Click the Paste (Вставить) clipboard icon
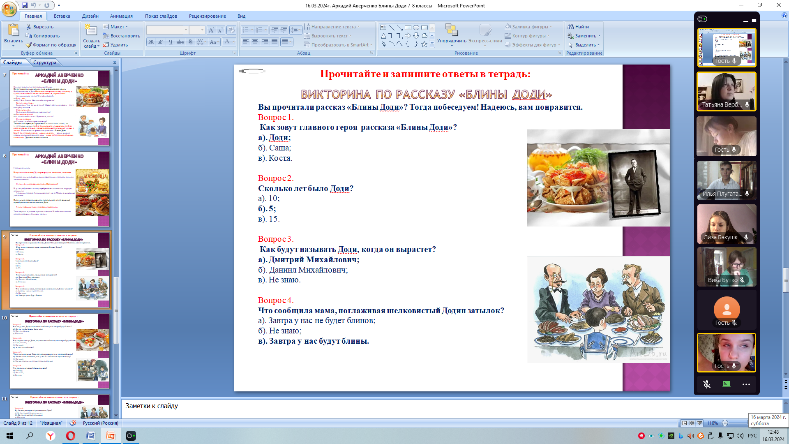The height and width of the screenshot is (444, 789). 13,30
